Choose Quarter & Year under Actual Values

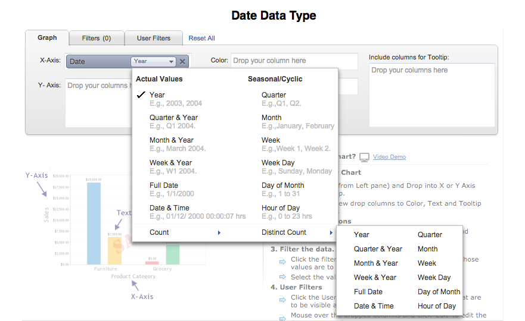click(173, 118)
